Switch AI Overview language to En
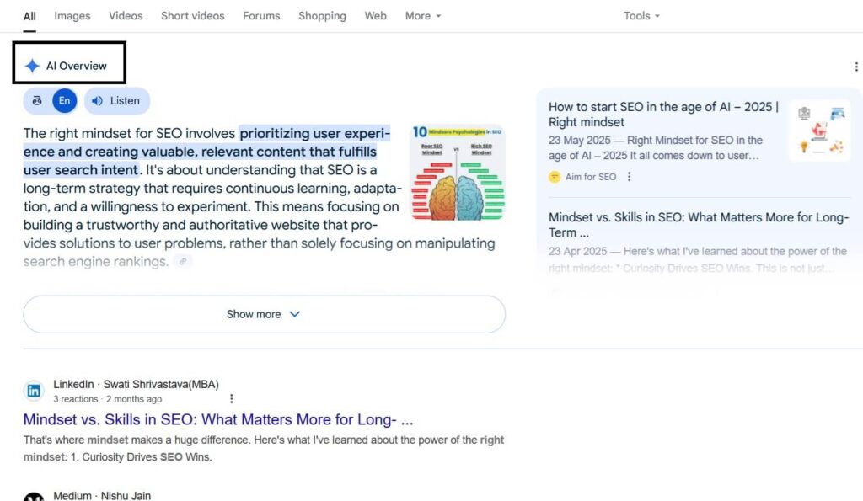863x501 pixels. tap(64, 101)
